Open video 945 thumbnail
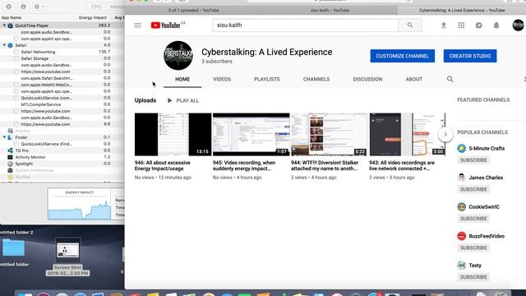 tap(251, 134)
